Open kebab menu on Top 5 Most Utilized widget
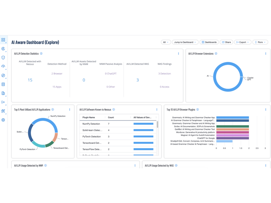Screen dimensions: 271x203 coord(70,110)
